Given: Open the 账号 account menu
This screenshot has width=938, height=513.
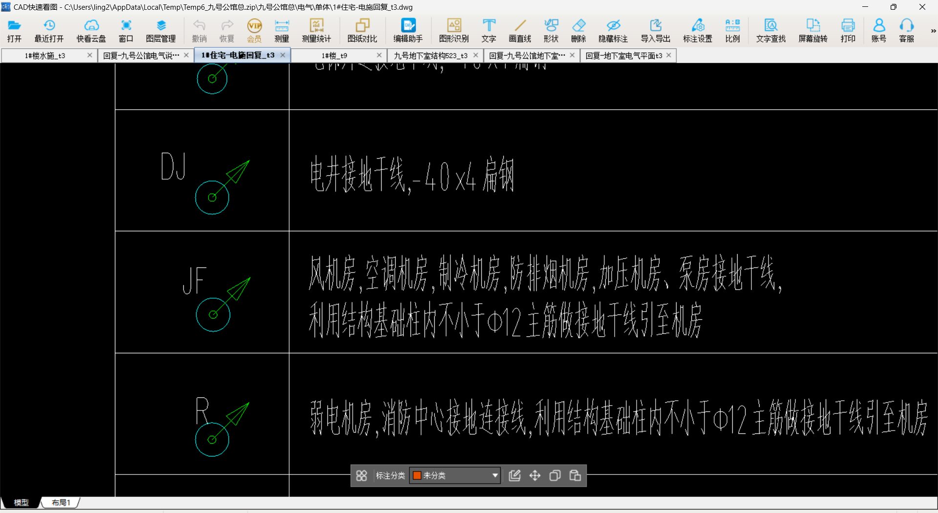Looking at the screenshot, I should point(879,31).
